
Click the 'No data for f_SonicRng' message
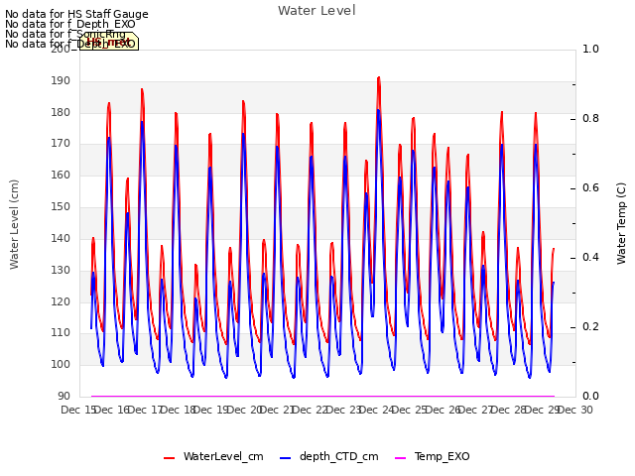coord(65,34)
